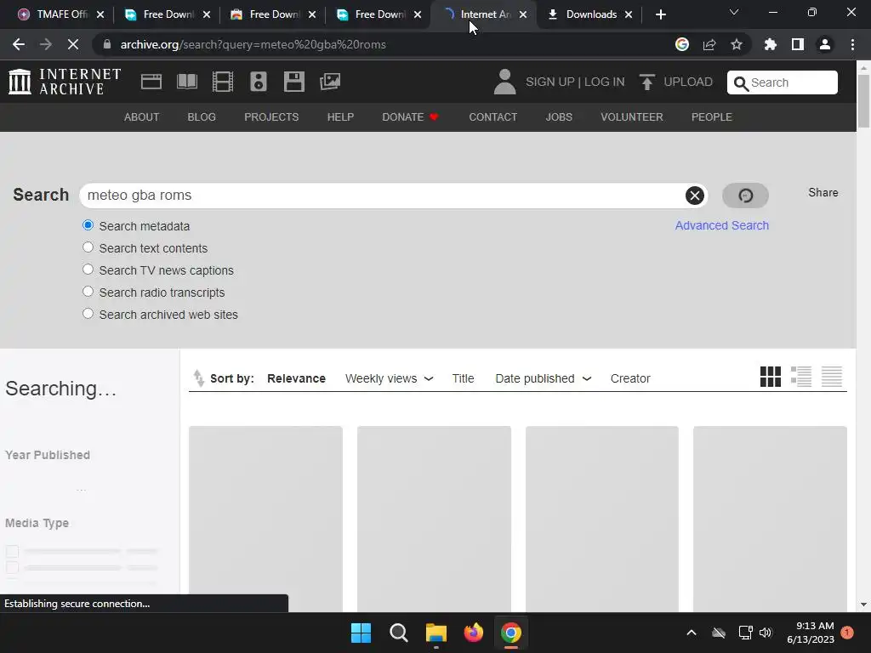This screenshot has height=653, width=871.
Task: Switch to the Downloads tab
Action: tap(590, 14)
